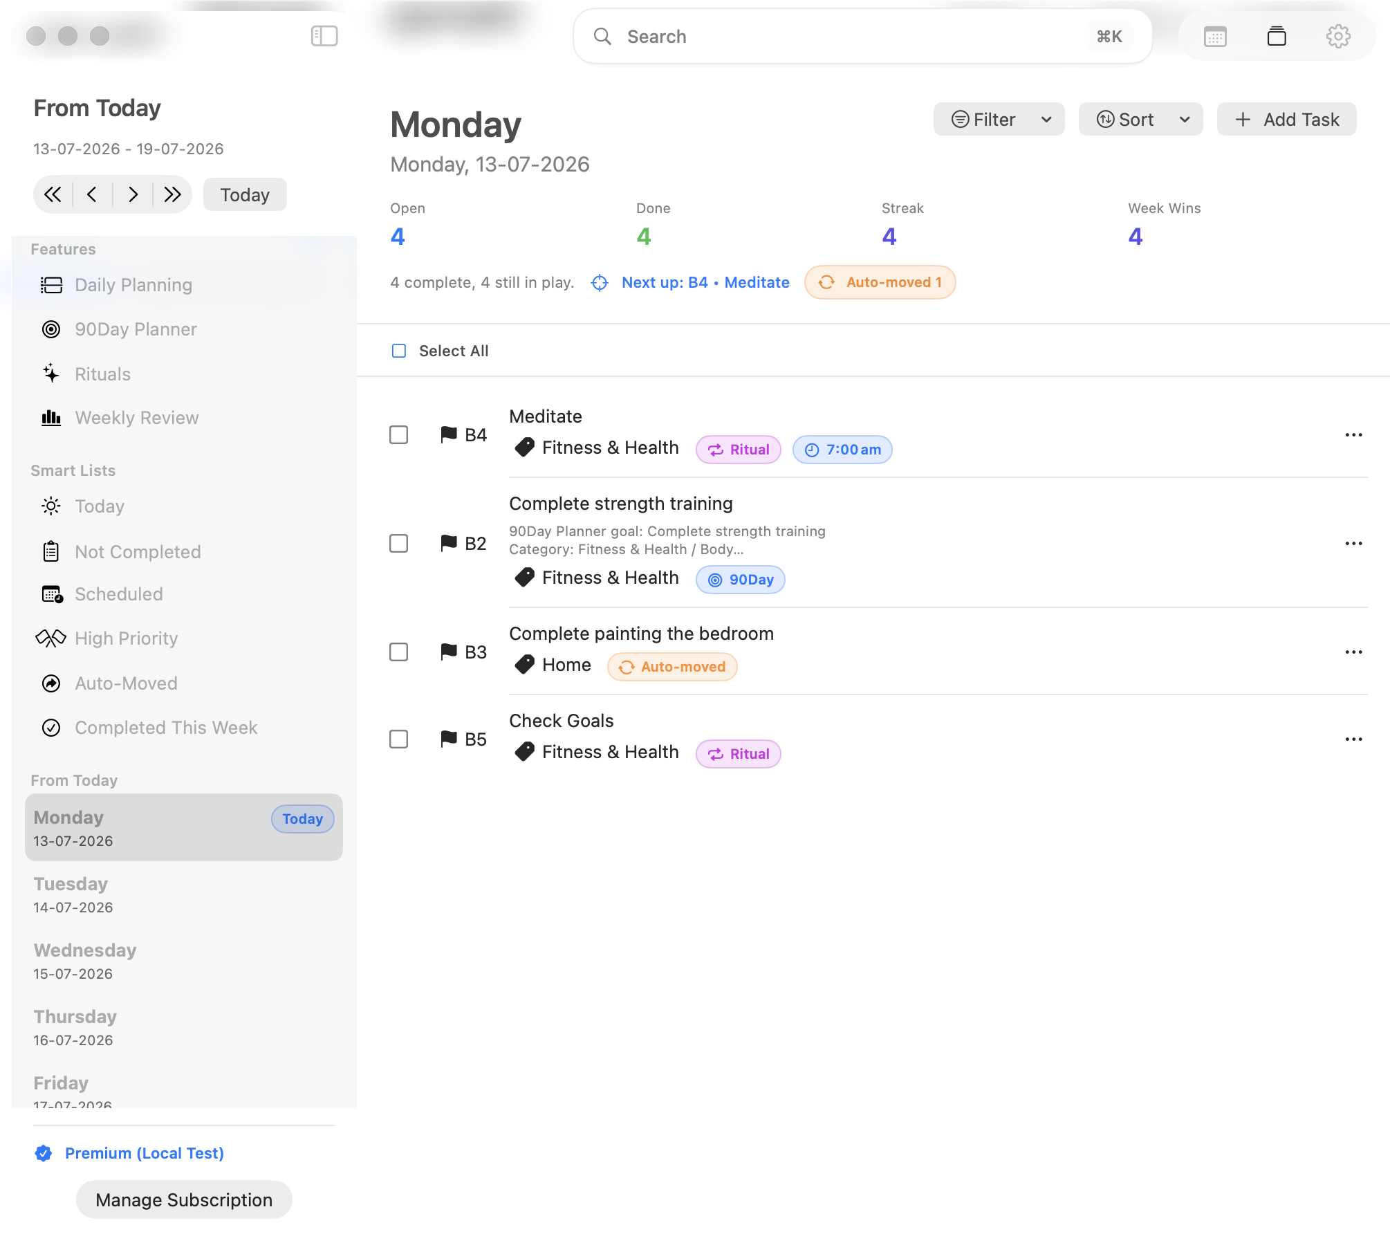Open more options for Complete strength training
Screen dimensions: 1390x1252
click(1353, 544)
